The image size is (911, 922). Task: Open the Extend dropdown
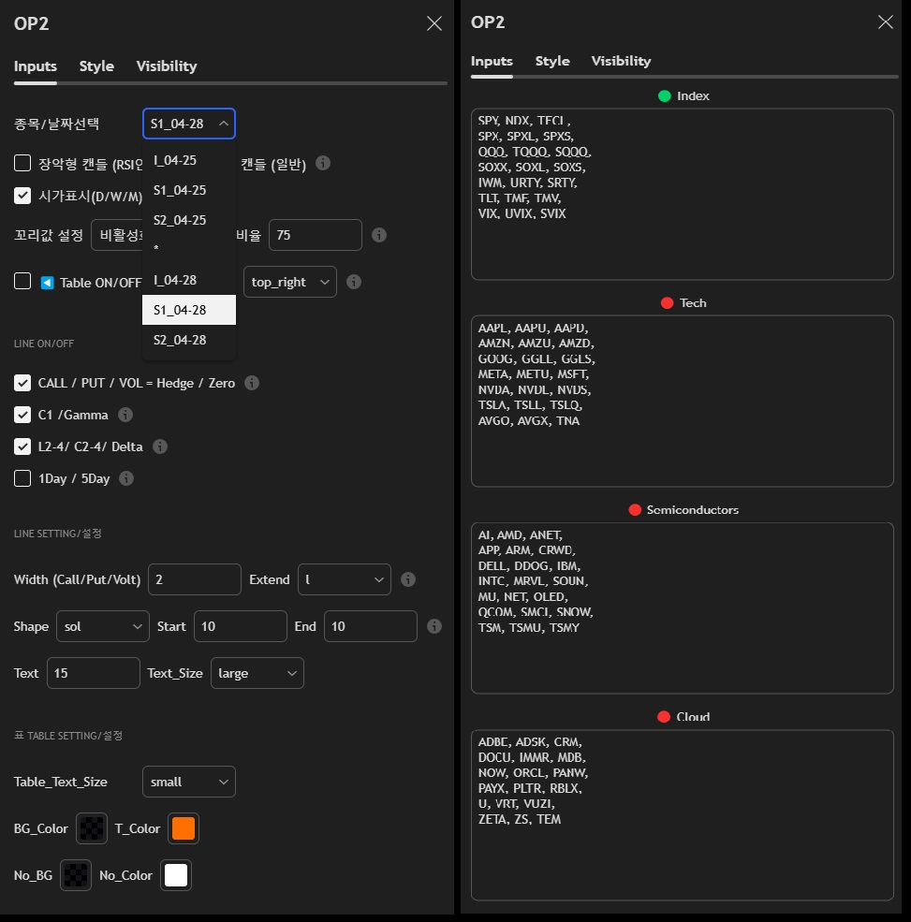[344, 579]
